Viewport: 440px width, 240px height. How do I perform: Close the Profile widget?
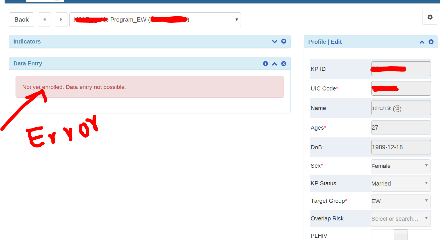tap(431, 42)
